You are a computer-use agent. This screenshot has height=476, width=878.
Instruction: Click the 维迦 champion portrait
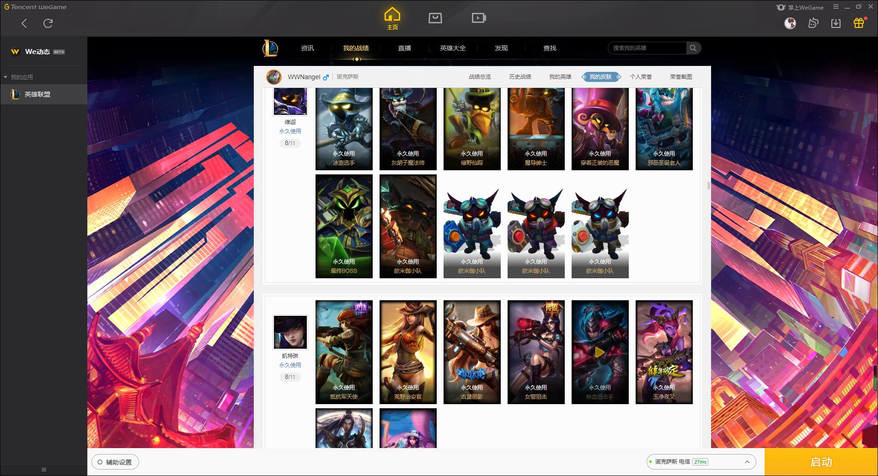click(290, 101)
